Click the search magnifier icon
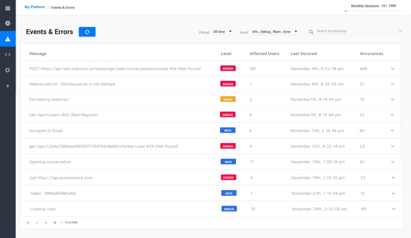The height and width of the screenshot is (238, 411). 311,32
